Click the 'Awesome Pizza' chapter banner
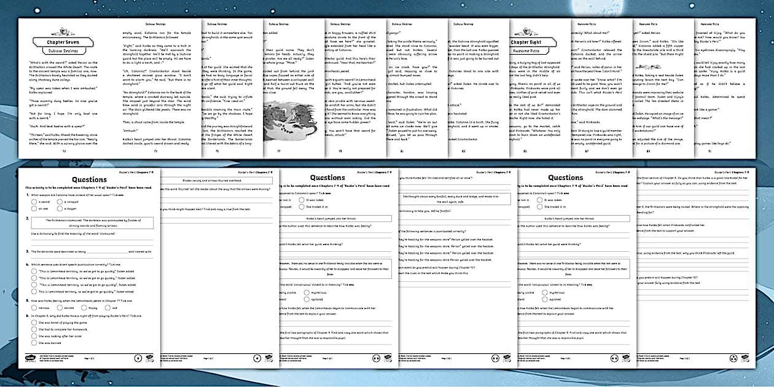774x387 pixels. tap(526, 50)
